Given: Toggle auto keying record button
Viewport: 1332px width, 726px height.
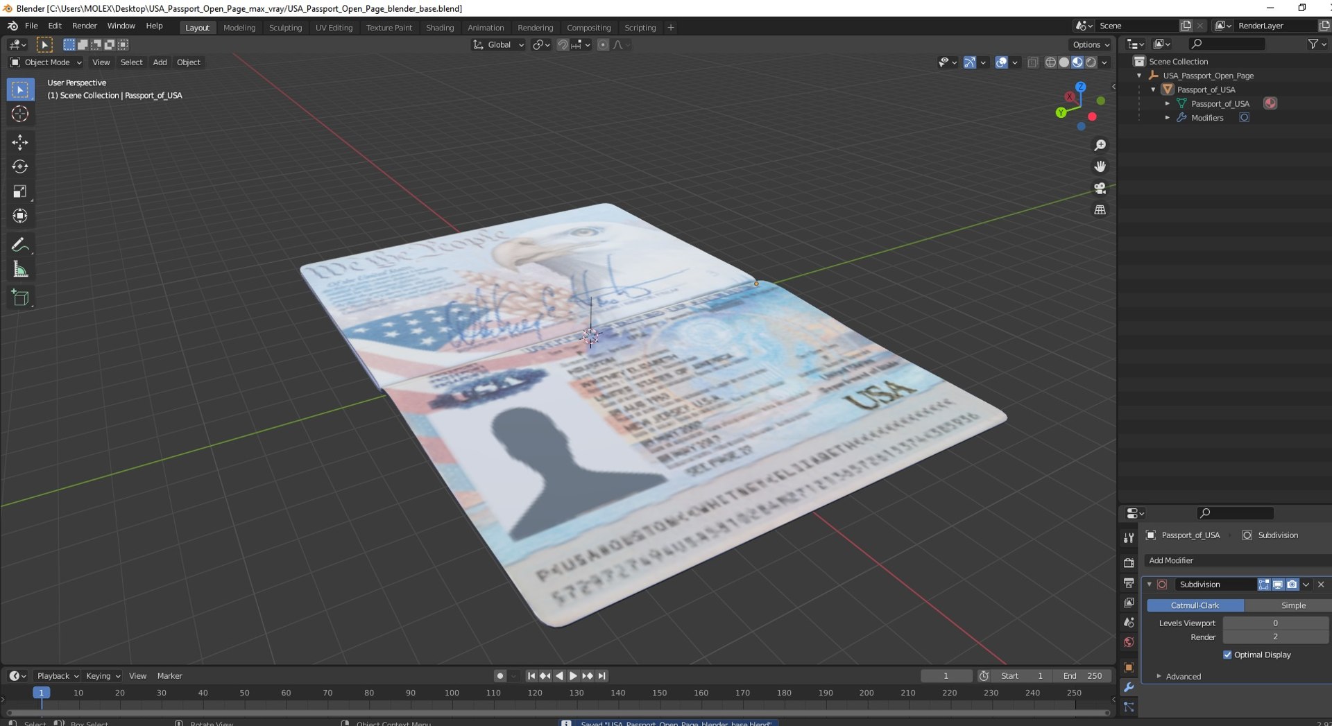Looking at the screenshot, I should (x=499, y=676).
